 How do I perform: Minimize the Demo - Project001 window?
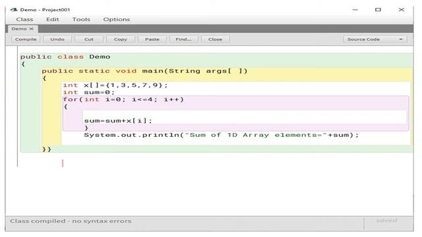coord(355,10)
